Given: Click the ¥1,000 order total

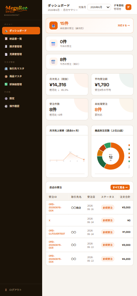Looking at the screenshot, I should tap(126, 232).
